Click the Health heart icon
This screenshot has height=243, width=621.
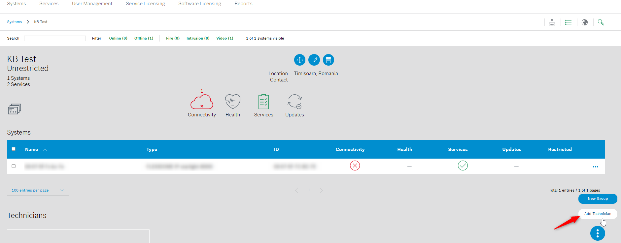pos(233,102)
